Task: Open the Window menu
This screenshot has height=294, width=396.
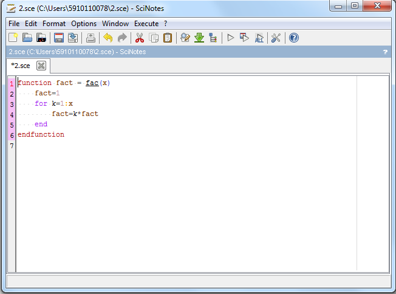Action: tap(115, 24)
